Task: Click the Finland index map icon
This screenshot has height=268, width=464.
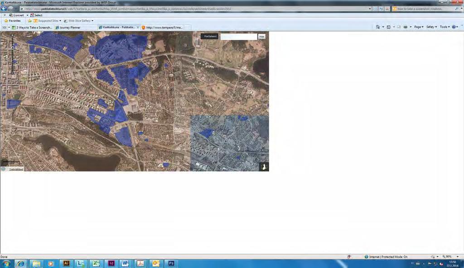Action: click(264, 167)
